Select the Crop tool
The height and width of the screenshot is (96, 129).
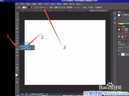tap(17, 26)
